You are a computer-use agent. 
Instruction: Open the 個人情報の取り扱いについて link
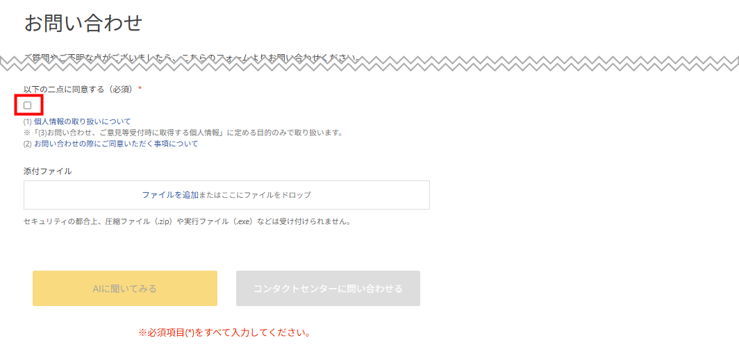click(x=82, y=121)
